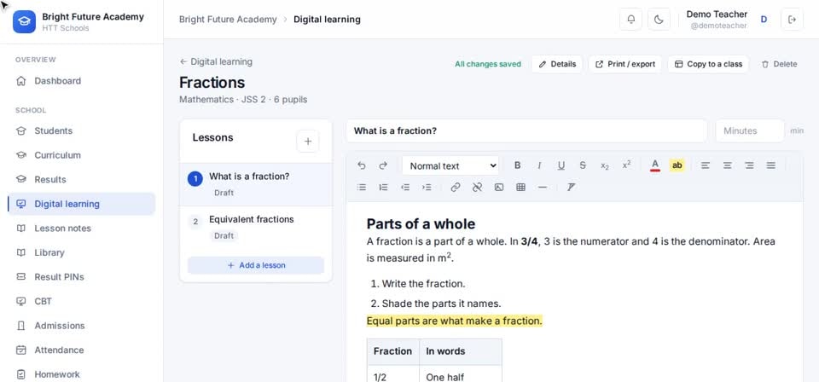The height and width of the screenshot is (382, 819).
Task: Open Admissions in sidebar
Action: point(82,326)
